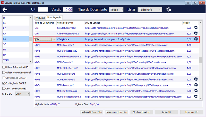Click Vigência Inicial date 05/12/17
206x117 pixels.
point(55,104)
